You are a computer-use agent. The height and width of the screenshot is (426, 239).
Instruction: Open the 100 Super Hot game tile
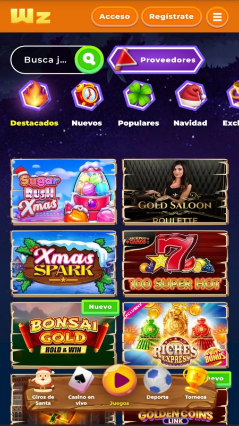point(175,263)
